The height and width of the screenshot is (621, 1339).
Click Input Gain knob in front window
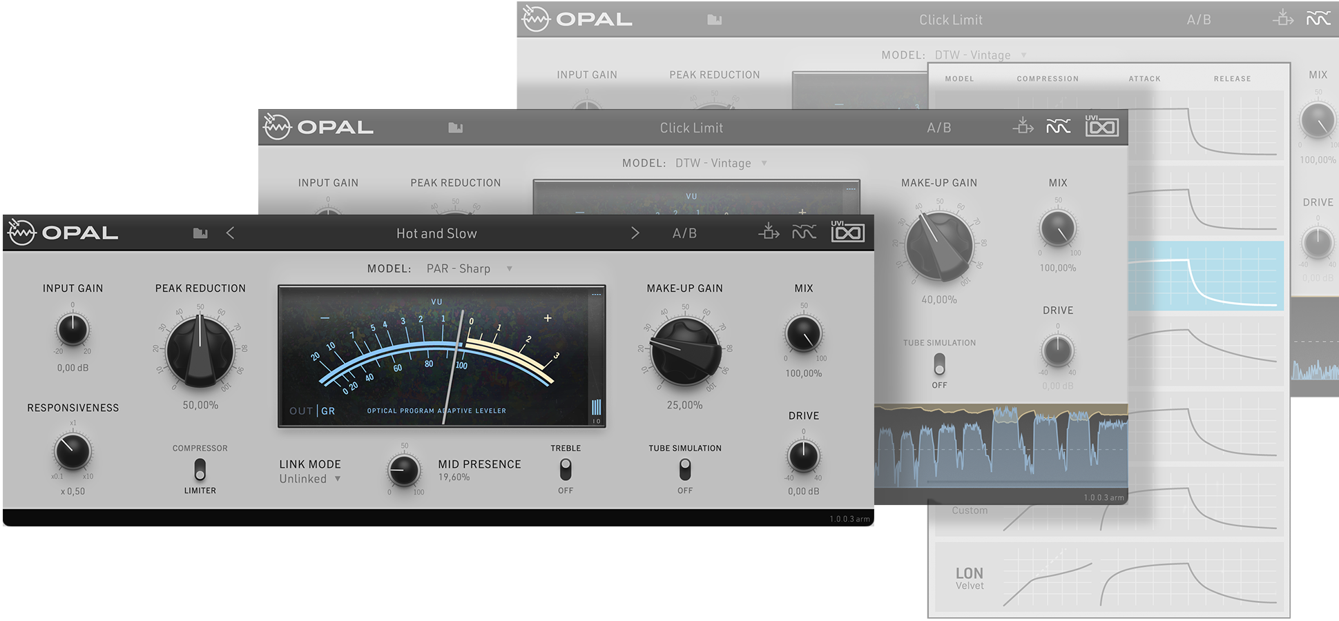coord(73,329)
